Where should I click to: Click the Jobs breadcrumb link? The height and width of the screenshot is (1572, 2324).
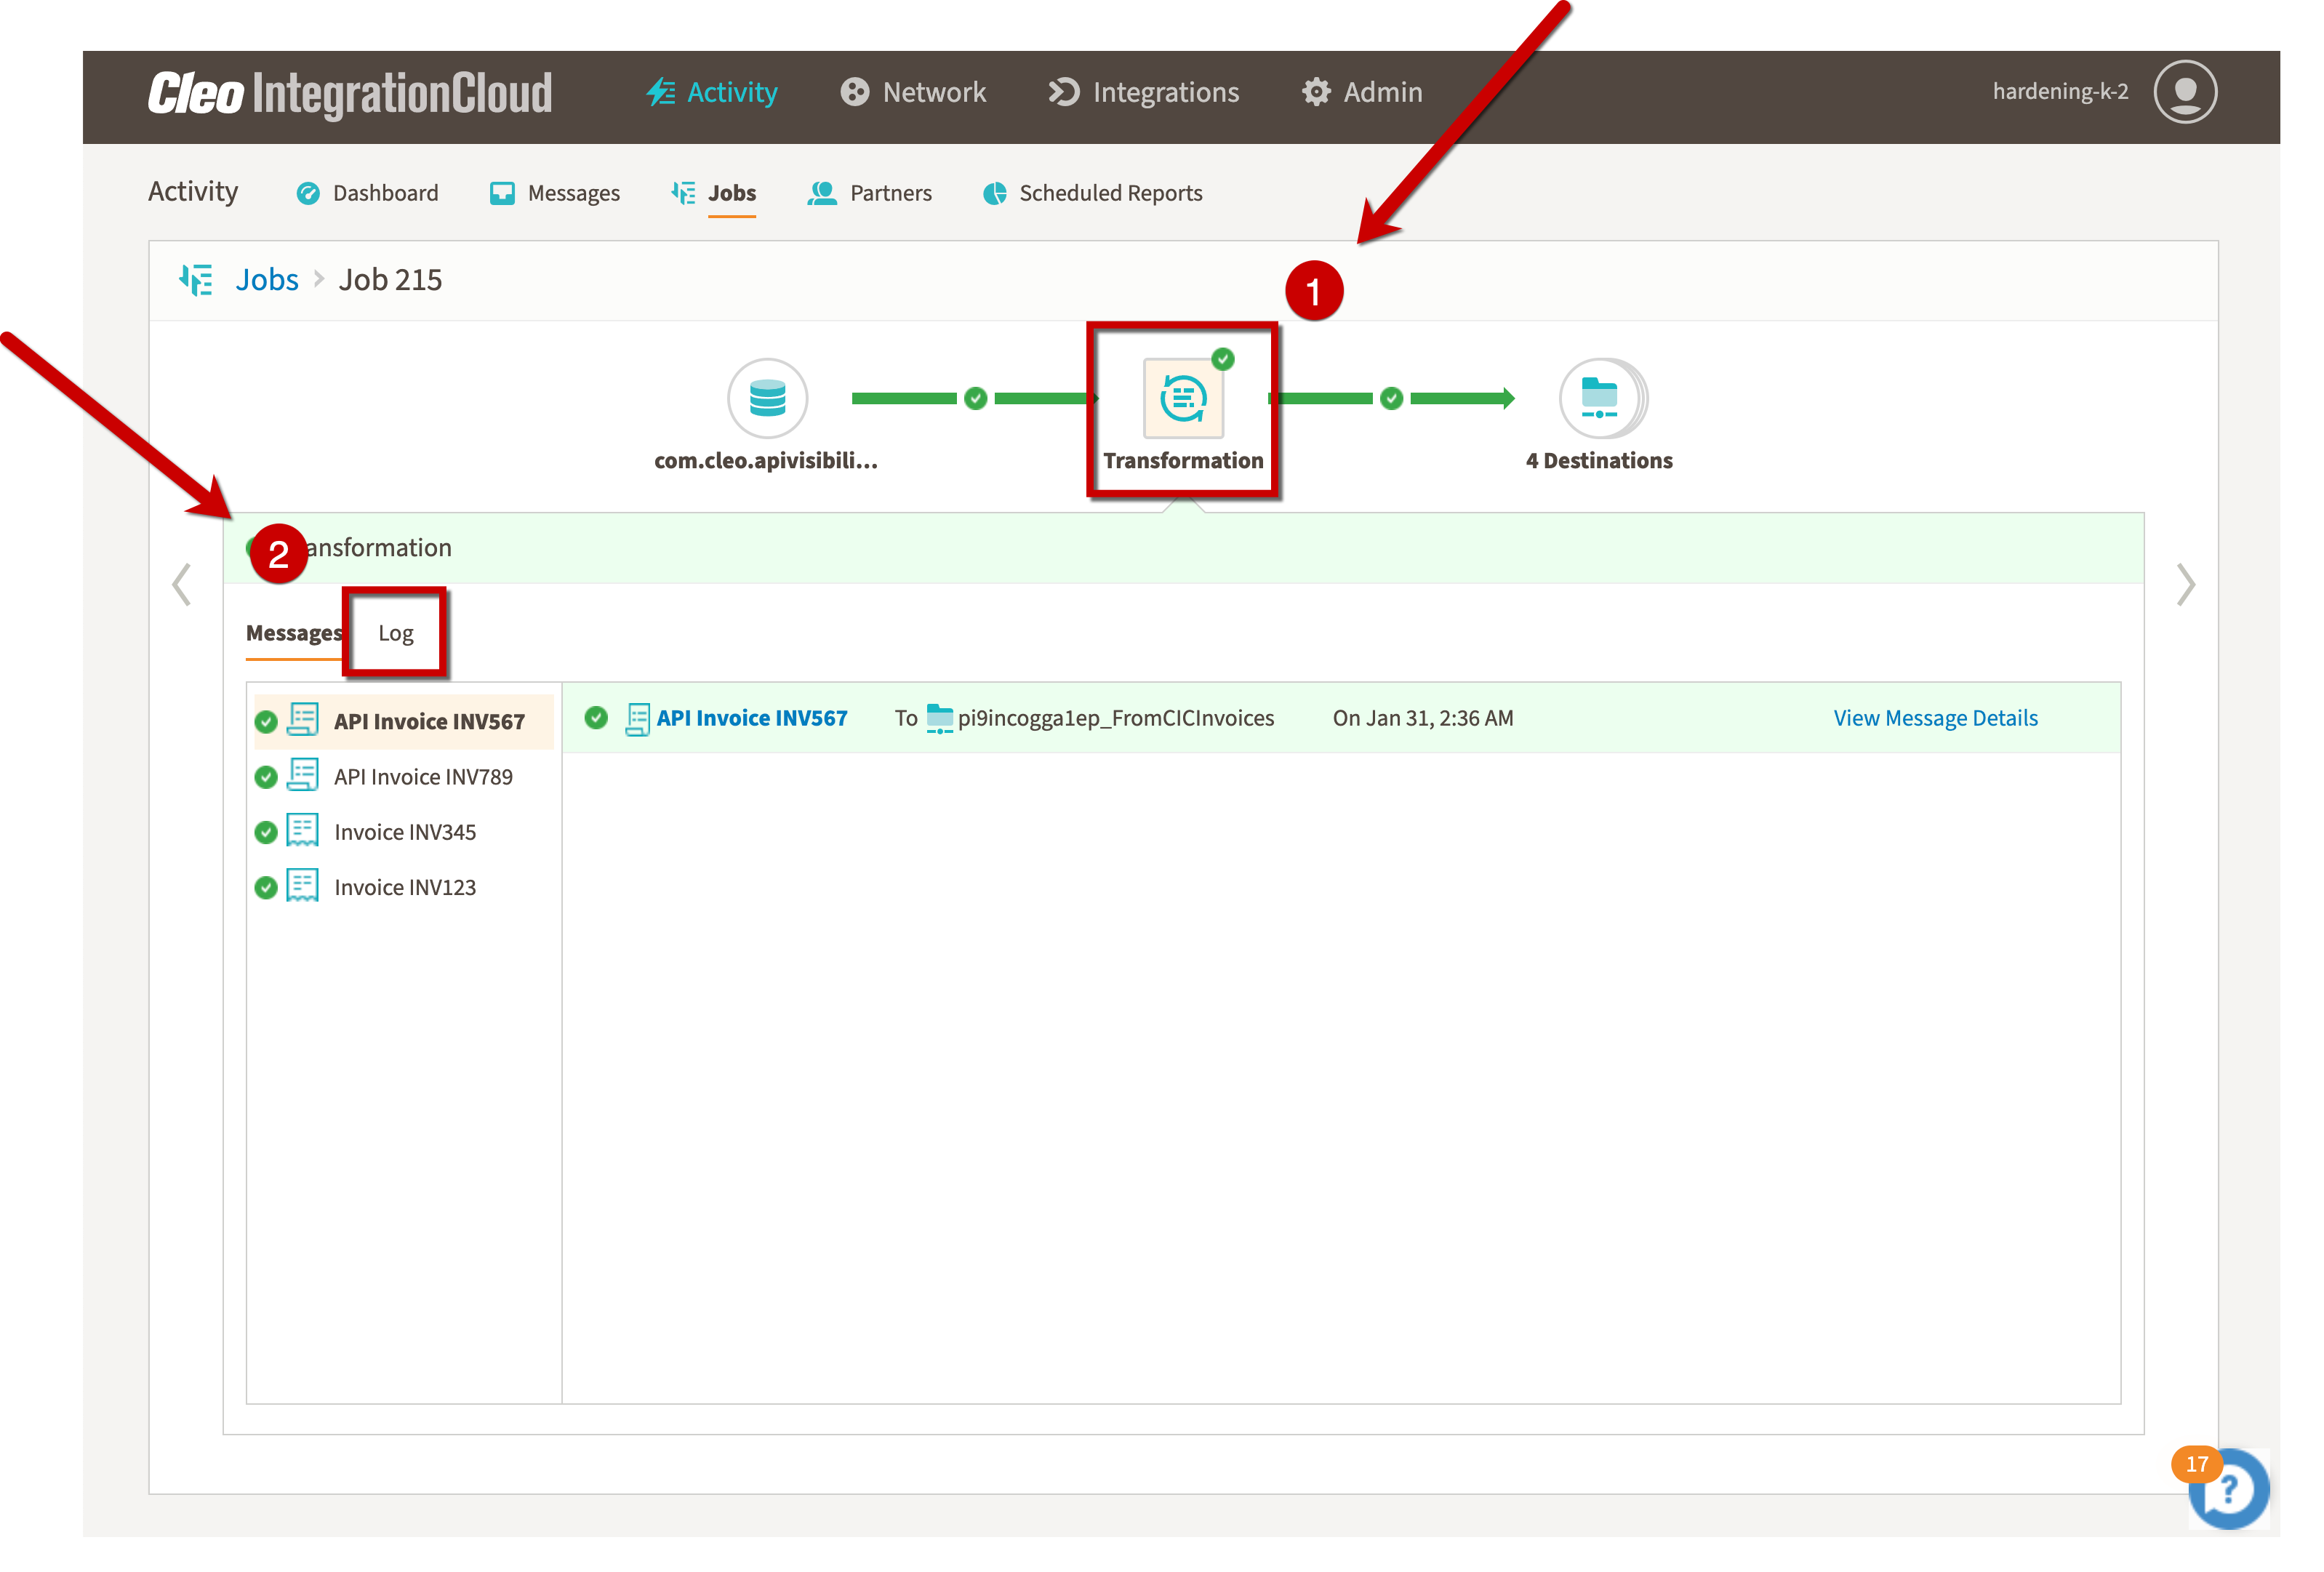(267, 280)
